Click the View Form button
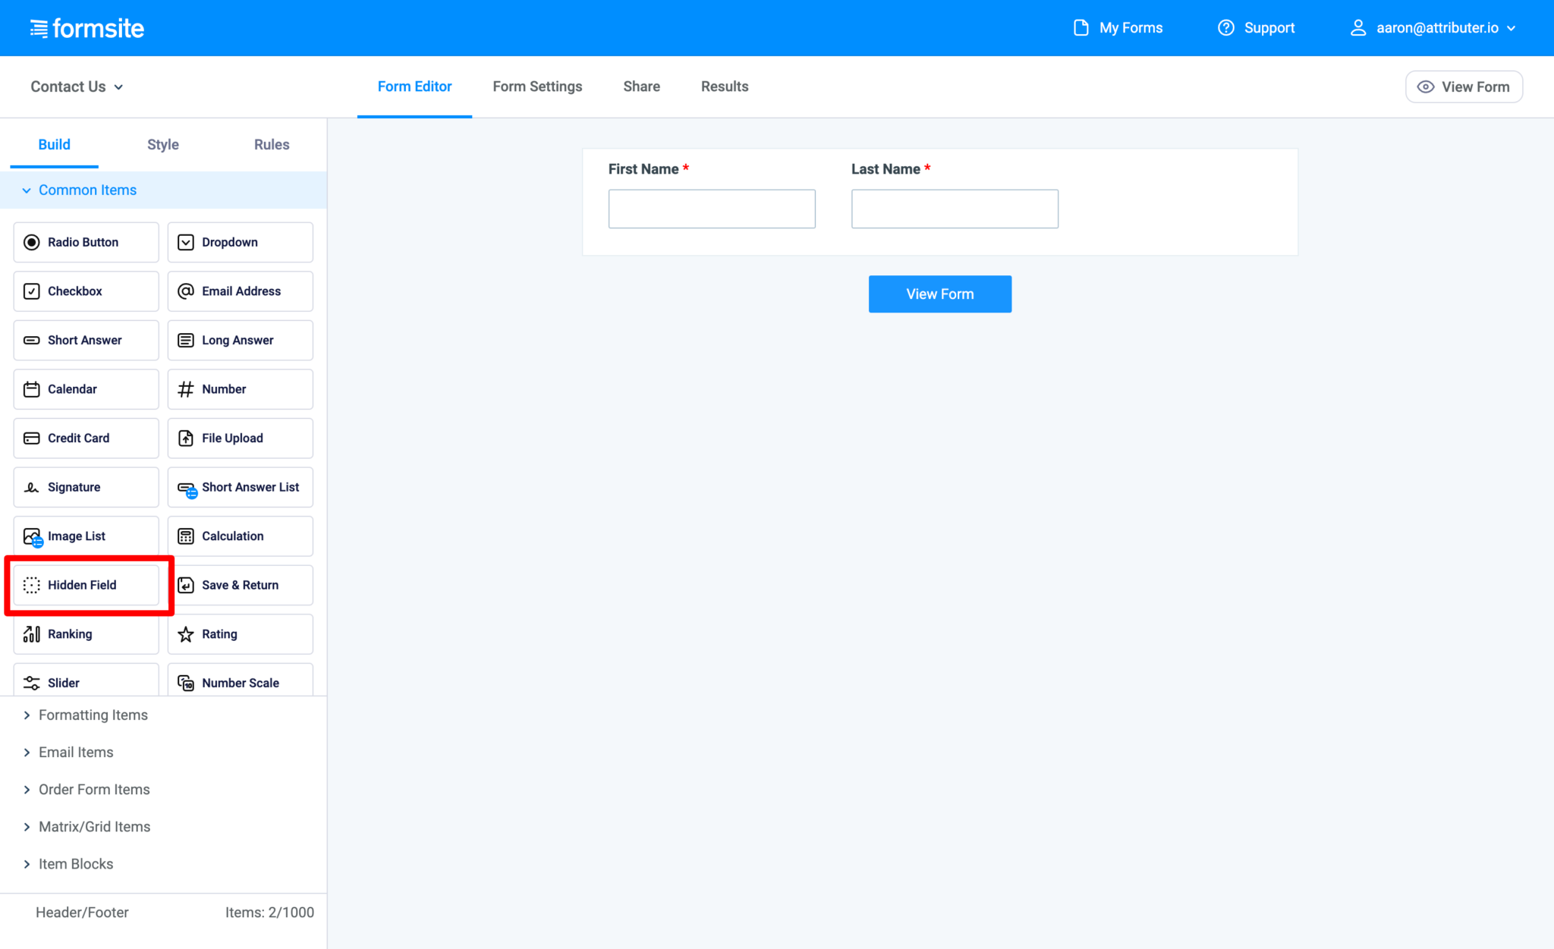Viewport: 1554px width, 949px height. [x=939, y=294]
